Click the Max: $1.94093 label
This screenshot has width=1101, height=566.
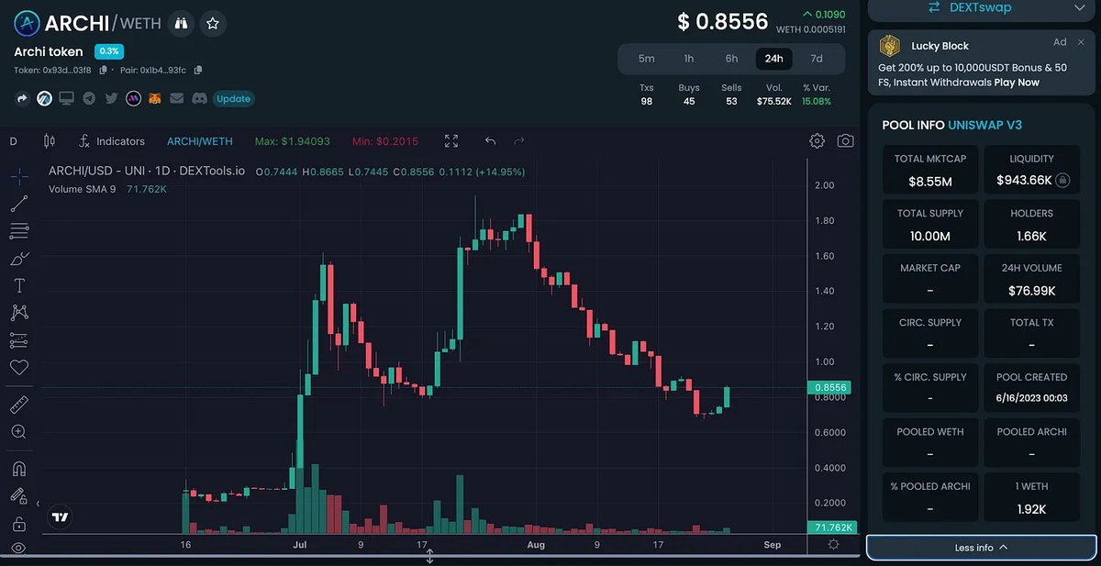(292, 141)
